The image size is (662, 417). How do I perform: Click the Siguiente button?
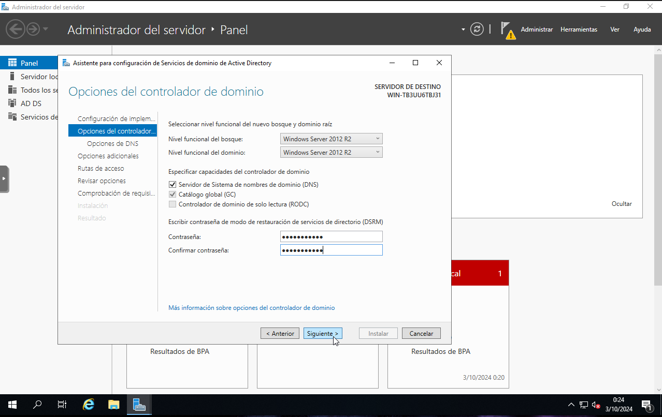tap(323, 334)
